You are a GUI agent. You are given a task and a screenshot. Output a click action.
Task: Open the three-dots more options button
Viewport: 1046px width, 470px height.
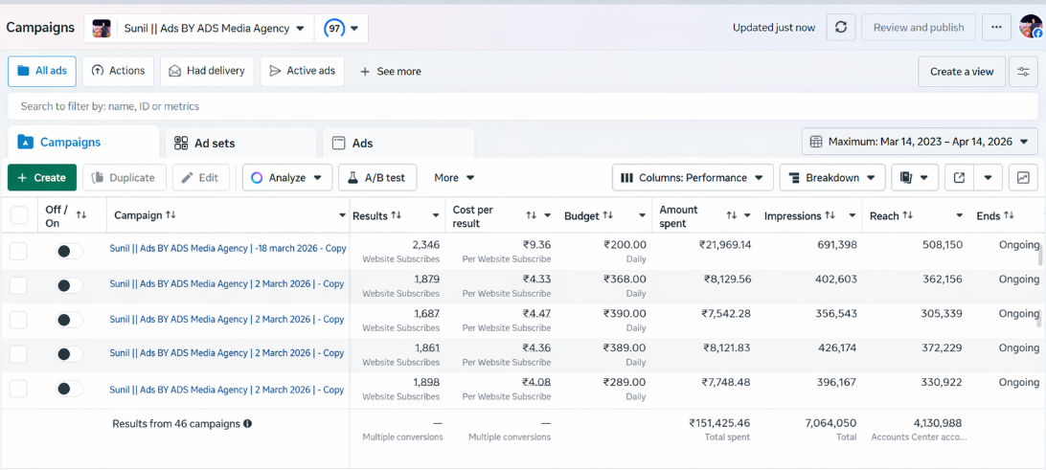[x=996, y=28]
